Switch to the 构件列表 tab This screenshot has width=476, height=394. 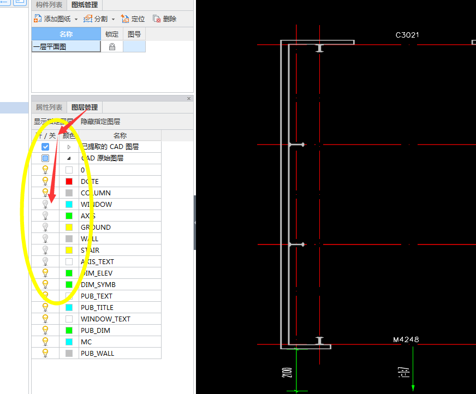pos(49,5)
